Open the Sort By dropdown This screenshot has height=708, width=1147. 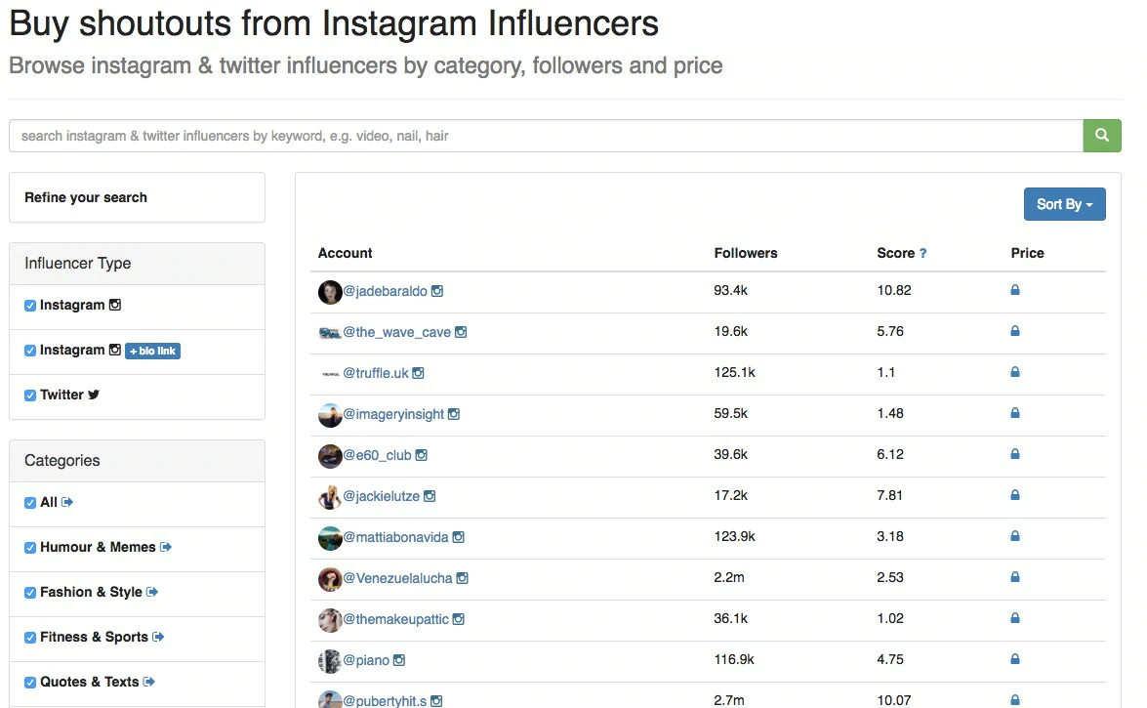1064,204
